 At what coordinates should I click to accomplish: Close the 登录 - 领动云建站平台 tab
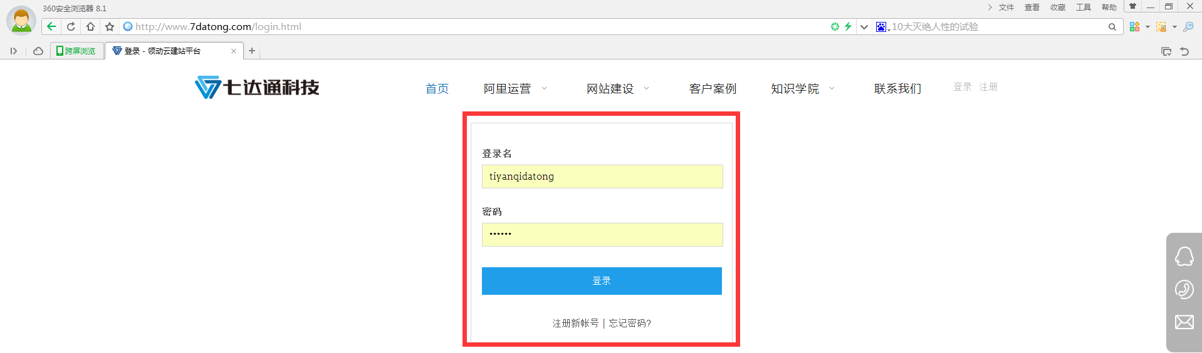[x=234, y=51]
